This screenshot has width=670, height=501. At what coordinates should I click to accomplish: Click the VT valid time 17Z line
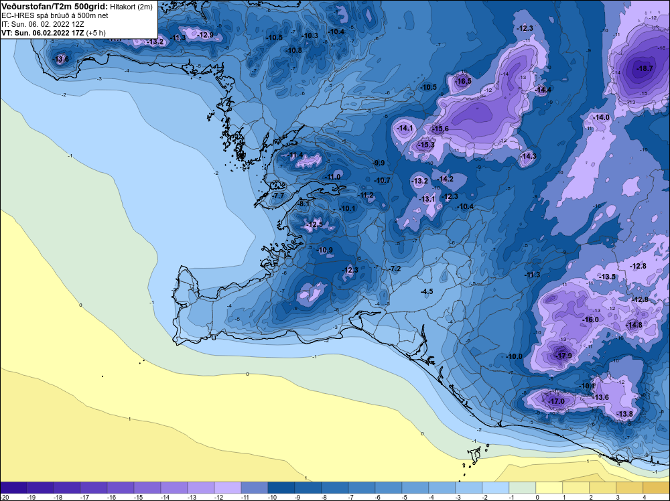click(x=54, y=33)
